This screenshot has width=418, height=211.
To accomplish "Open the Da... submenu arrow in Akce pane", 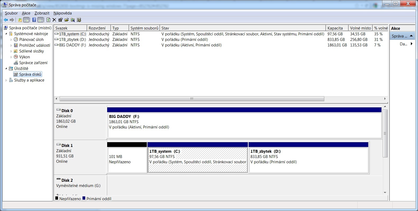I will (x=411, y=44).
